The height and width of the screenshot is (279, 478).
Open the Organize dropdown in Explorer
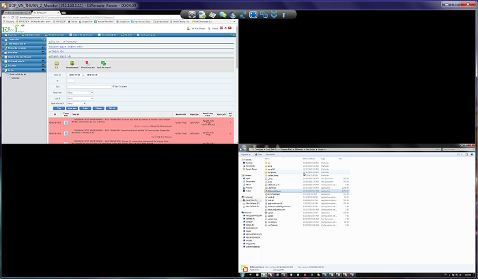pos(245,155)
